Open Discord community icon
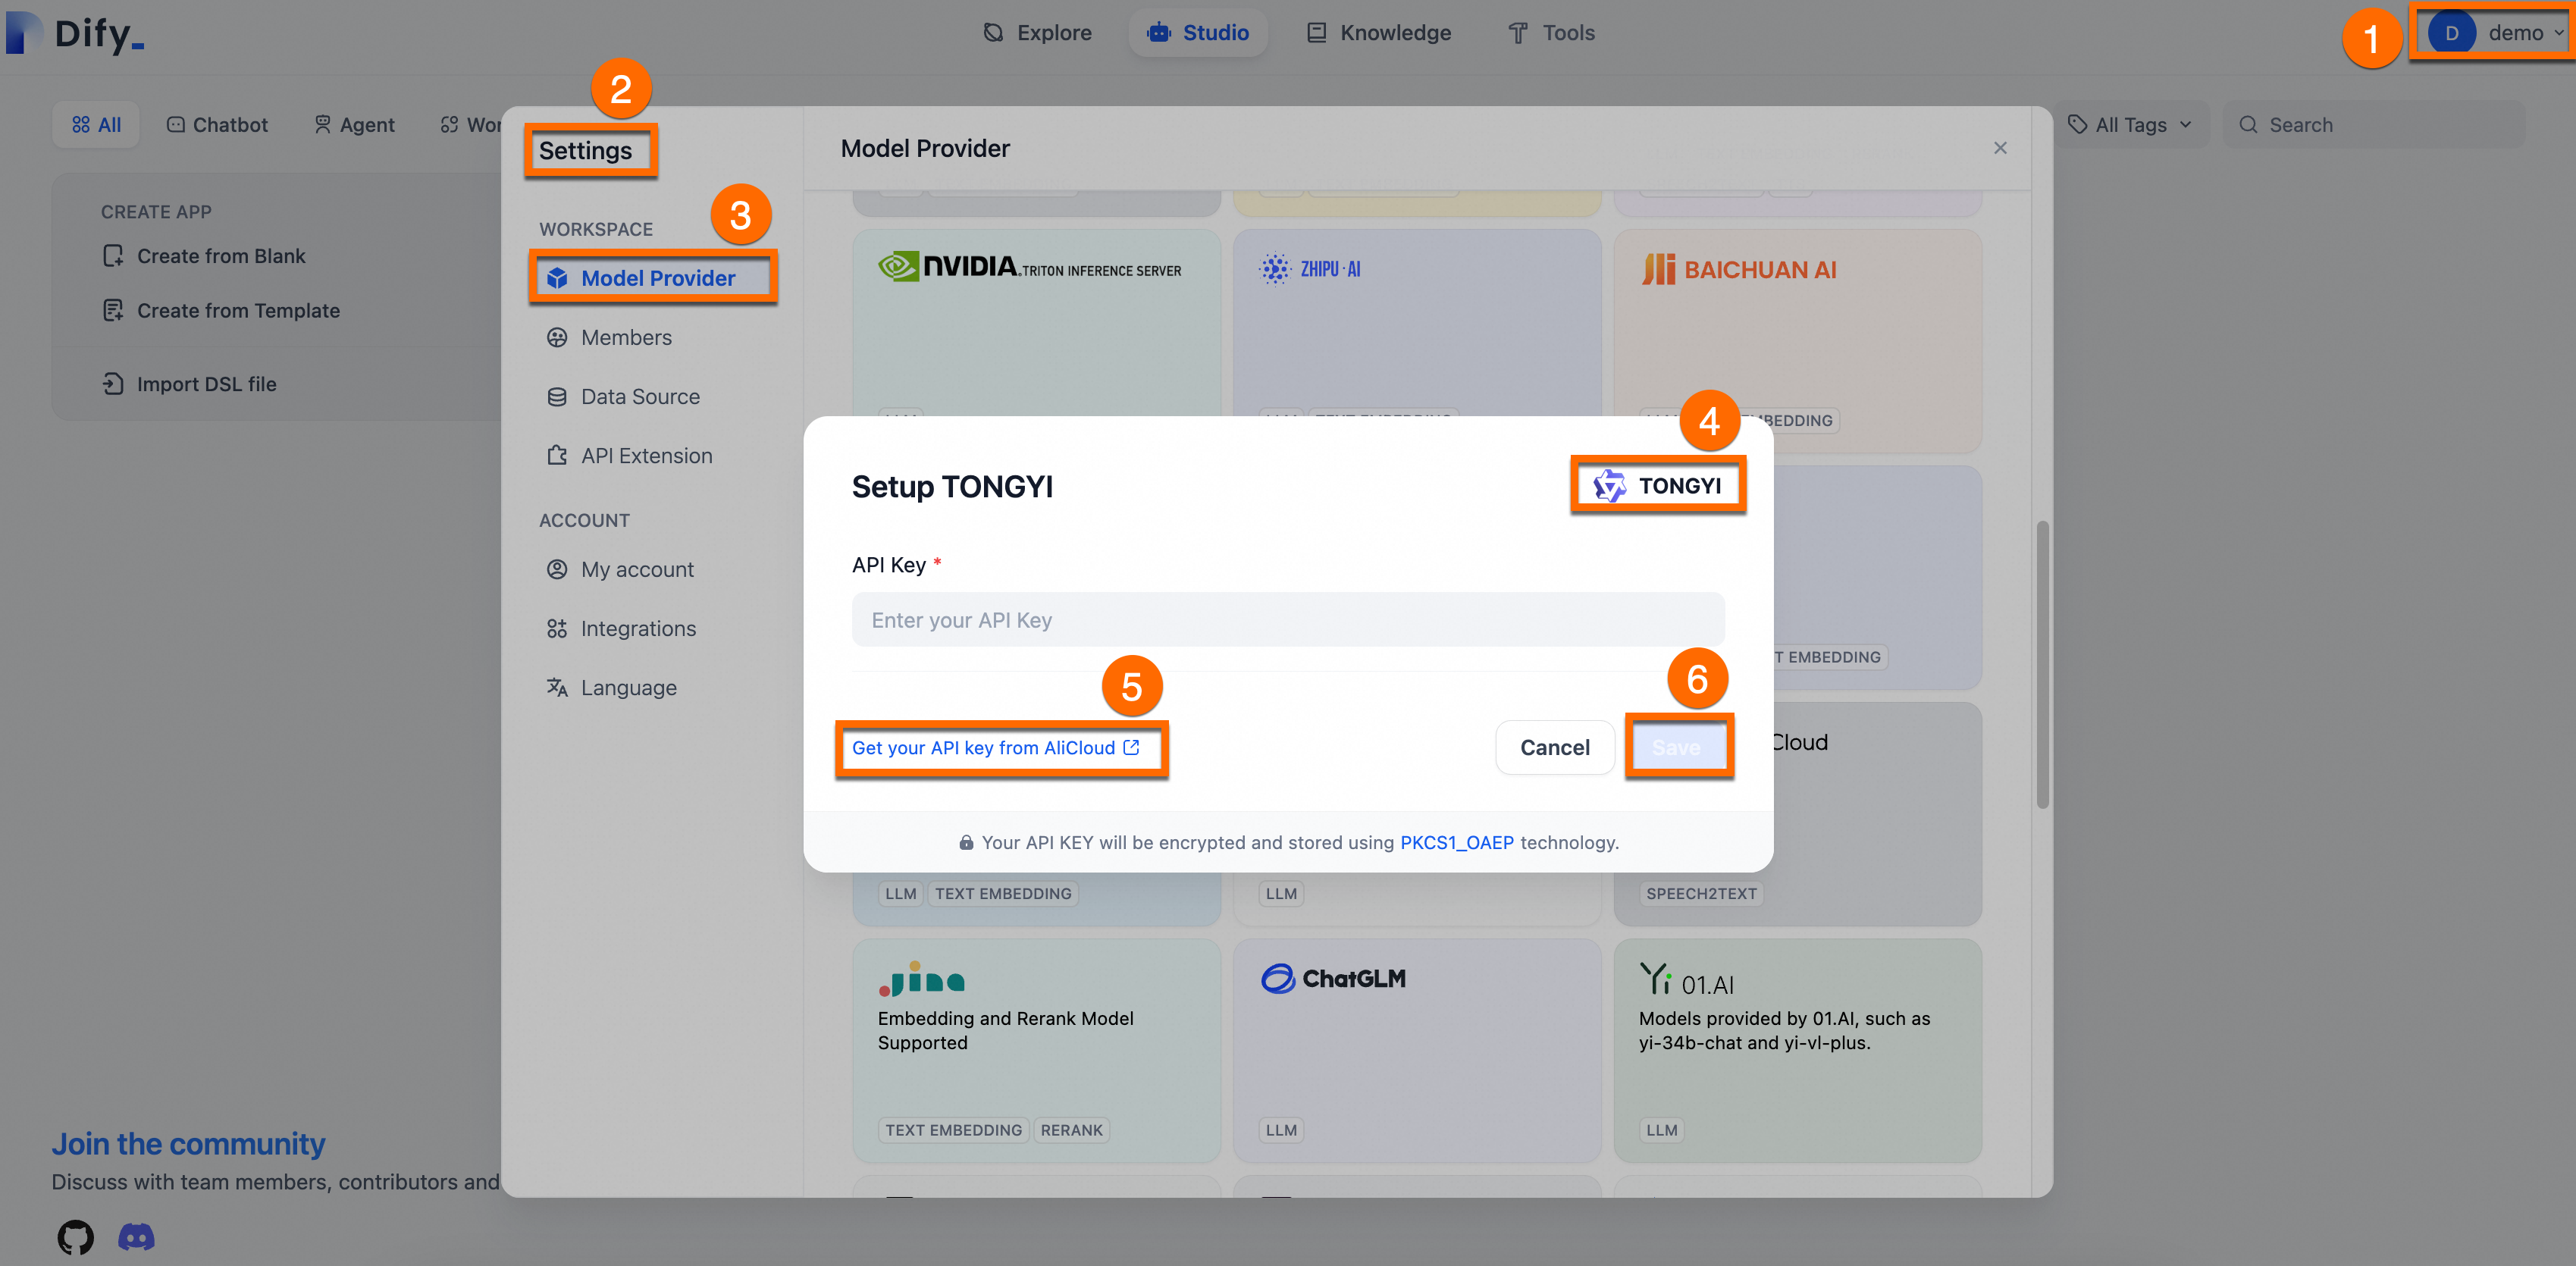The image size is (2576, 1266). pos(136,1237)
